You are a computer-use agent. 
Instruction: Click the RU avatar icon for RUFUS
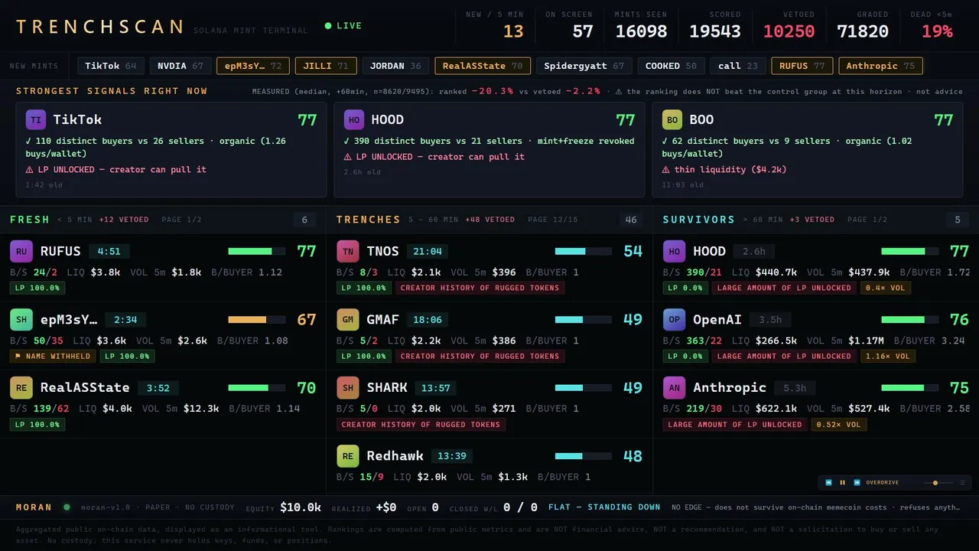point(21,251)
